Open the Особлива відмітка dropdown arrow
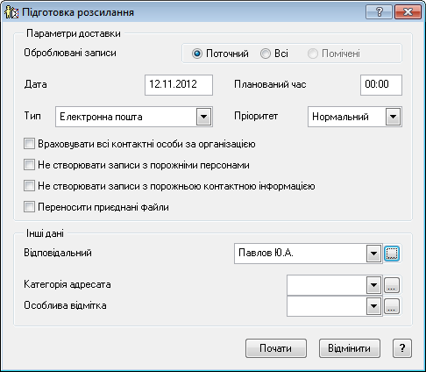Viewport: 426px width, 372px height. (373, 306)
